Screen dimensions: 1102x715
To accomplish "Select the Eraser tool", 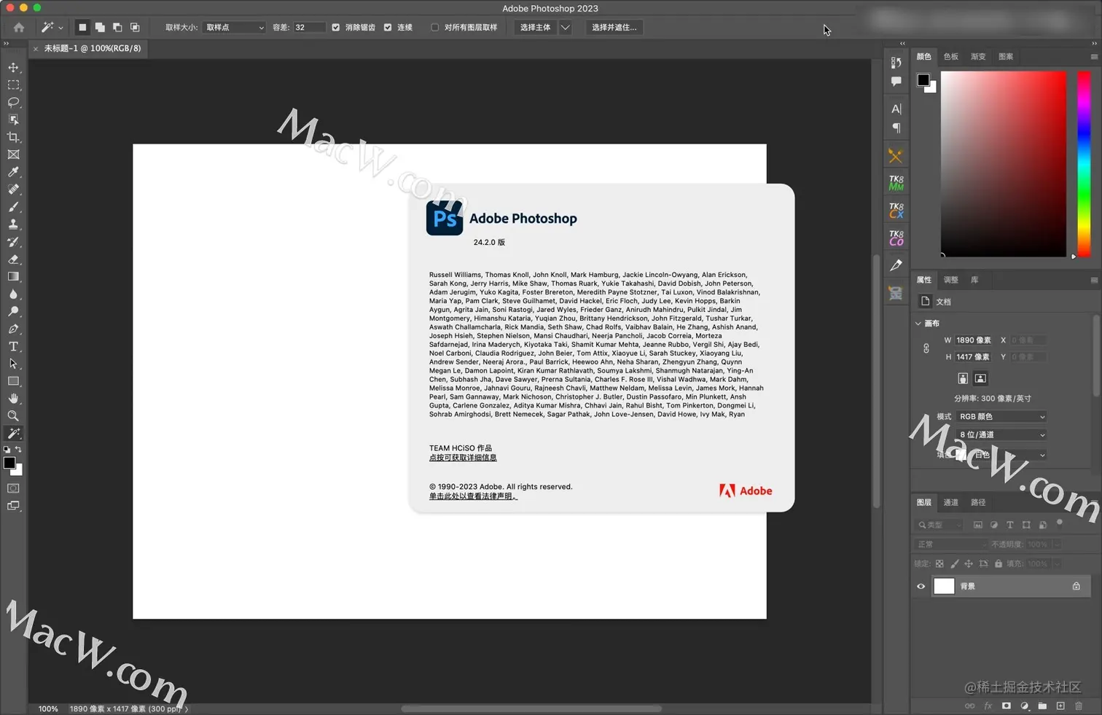I will coord(13,259).
